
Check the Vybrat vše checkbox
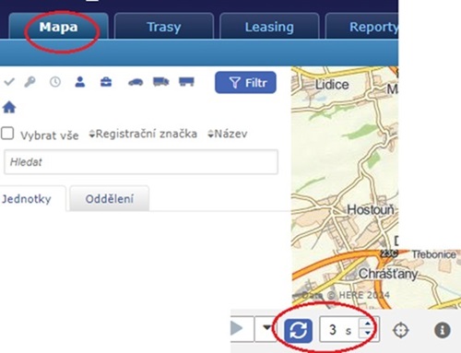7,134
